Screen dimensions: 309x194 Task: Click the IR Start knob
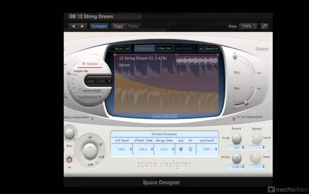click(x=236, y=158)
